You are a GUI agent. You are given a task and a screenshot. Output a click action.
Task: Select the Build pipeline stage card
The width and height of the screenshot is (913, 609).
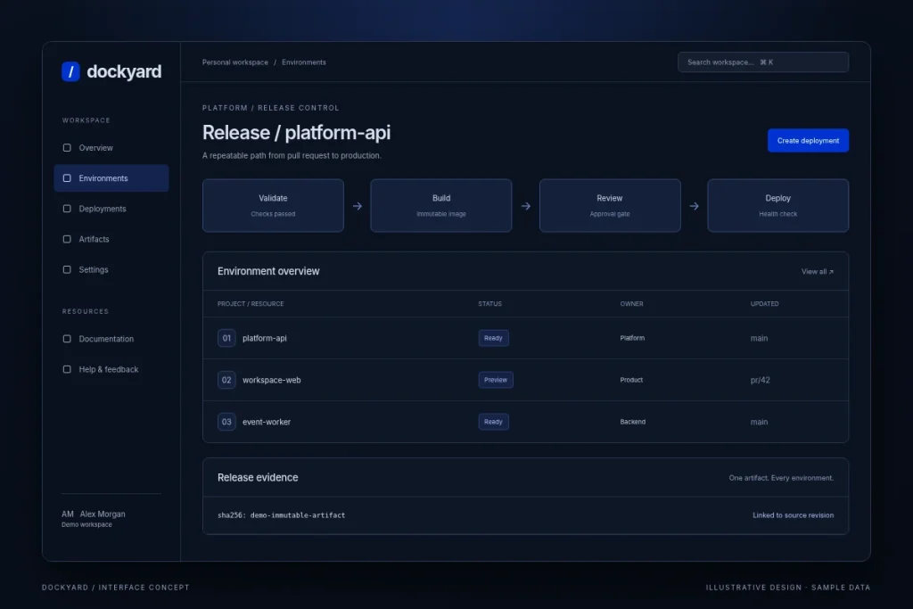[440, 205]
